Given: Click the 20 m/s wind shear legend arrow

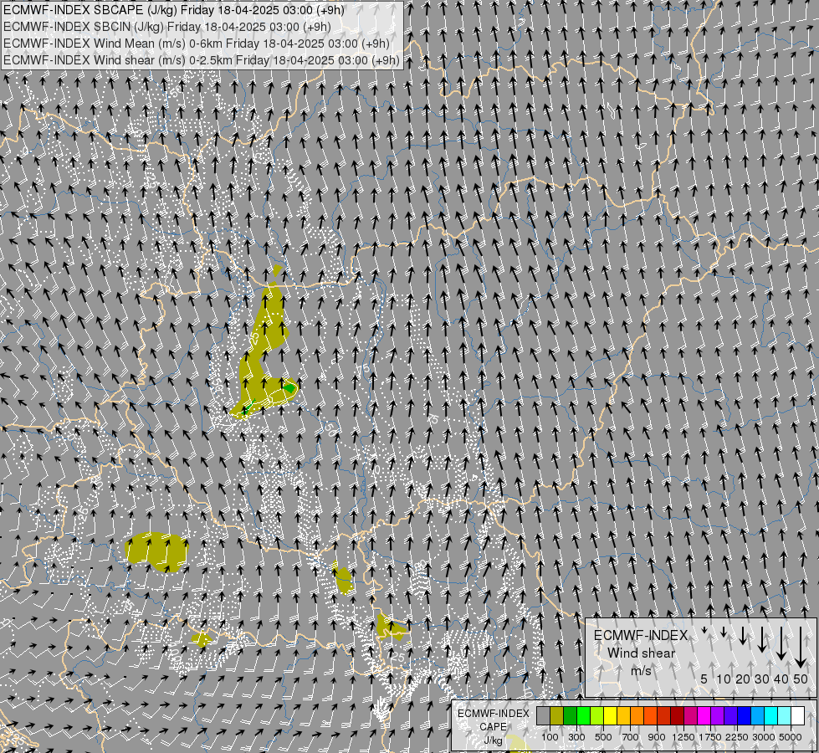Looking at the screenshot, I should pos(743,635).
